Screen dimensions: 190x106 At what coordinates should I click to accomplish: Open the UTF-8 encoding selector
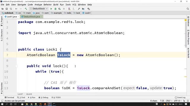coord(178,101)
